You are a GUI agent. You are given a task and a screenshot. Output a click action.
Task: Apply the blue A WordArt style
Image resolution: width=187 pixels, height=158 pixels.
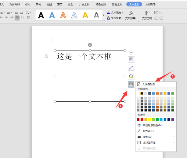click(x=52, y=15)
